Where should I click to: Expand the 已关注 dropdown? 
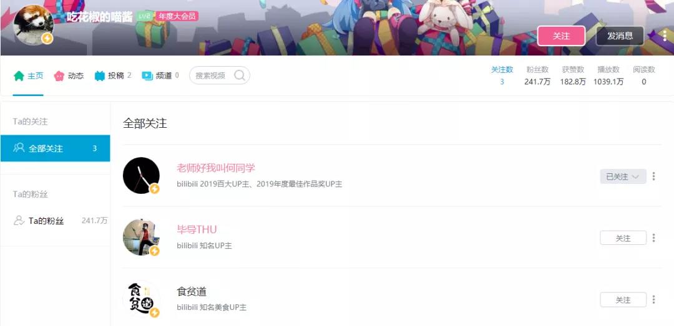click(623, 176)
